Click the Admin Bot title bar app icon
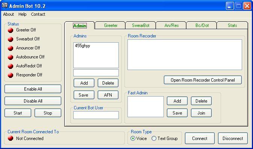Screen dimensions: 253x149 [5, 6]
